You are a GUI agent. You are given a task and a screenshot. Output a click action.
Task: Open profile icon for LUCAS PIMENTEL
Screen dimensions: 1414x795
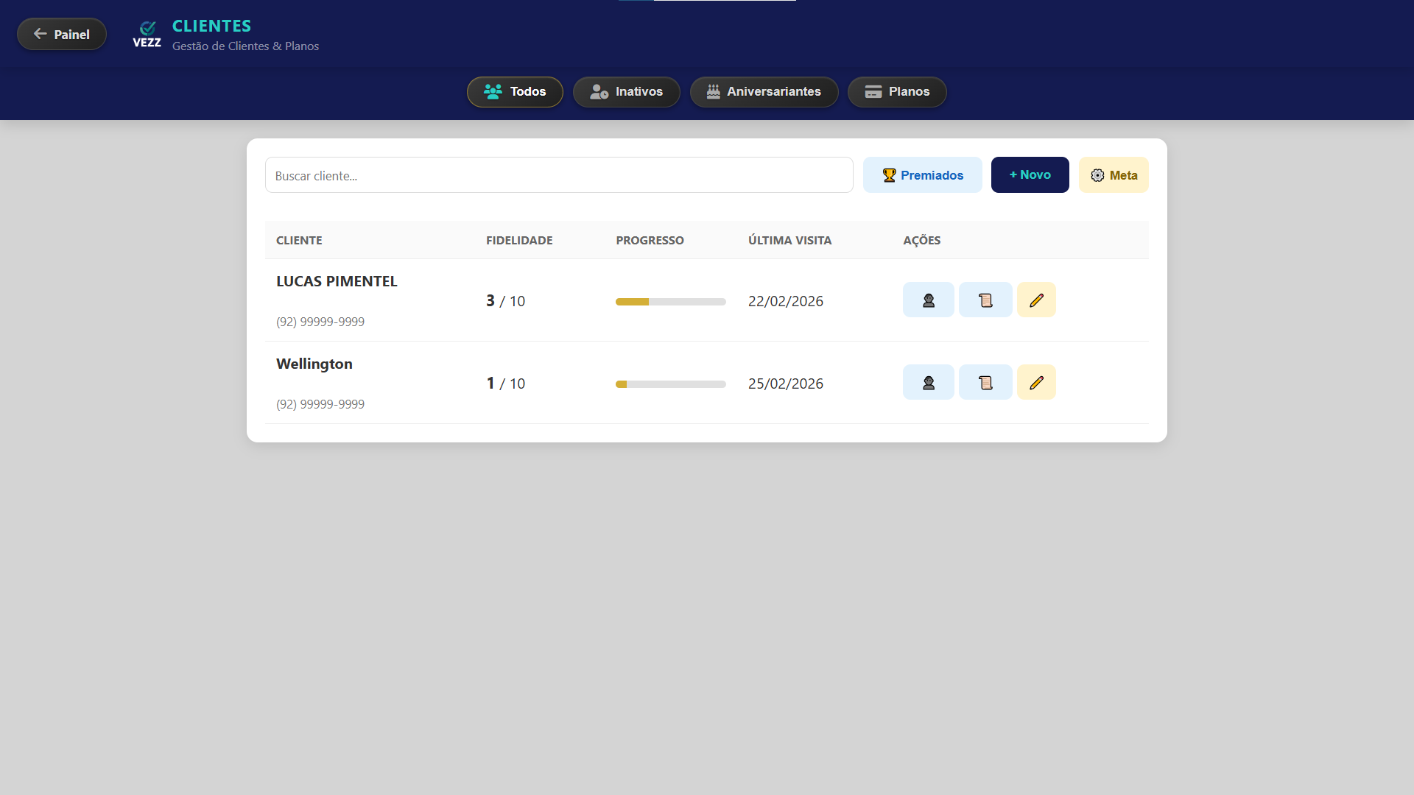tap(928, 300)
